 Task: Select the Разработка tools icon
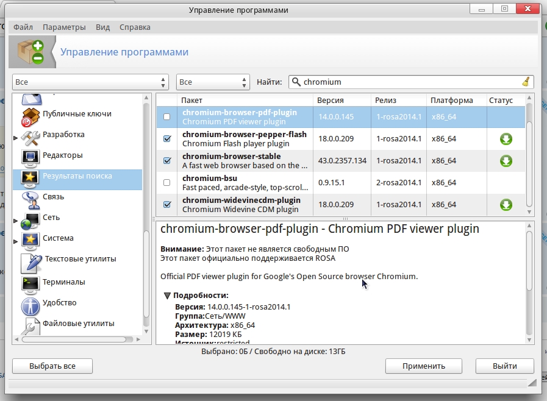[30, 138]
